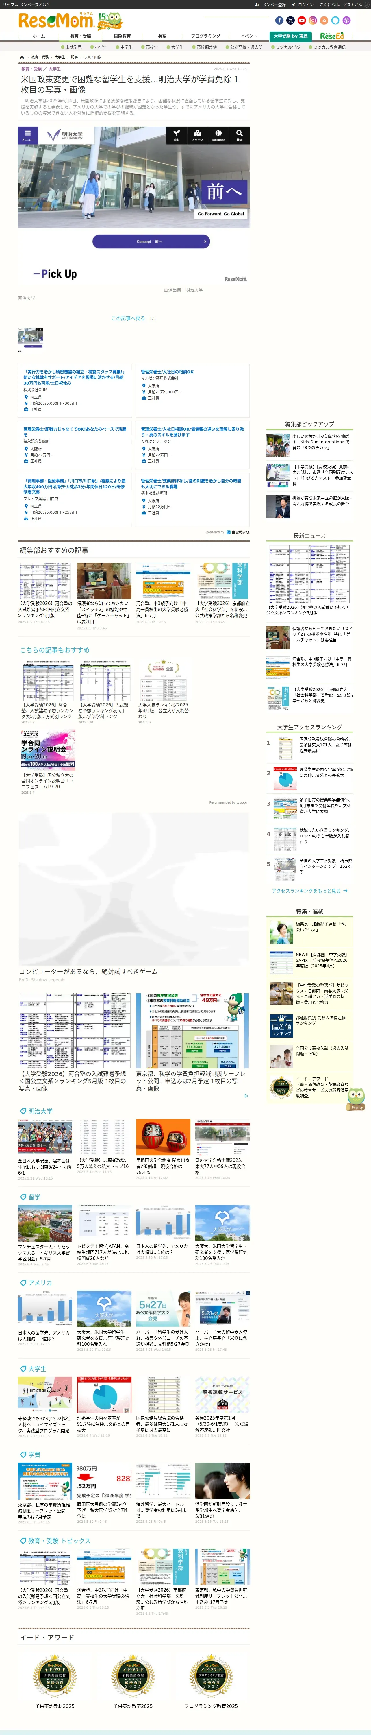
Task: Open the ホーム menu tab
Action: [39, 36]
